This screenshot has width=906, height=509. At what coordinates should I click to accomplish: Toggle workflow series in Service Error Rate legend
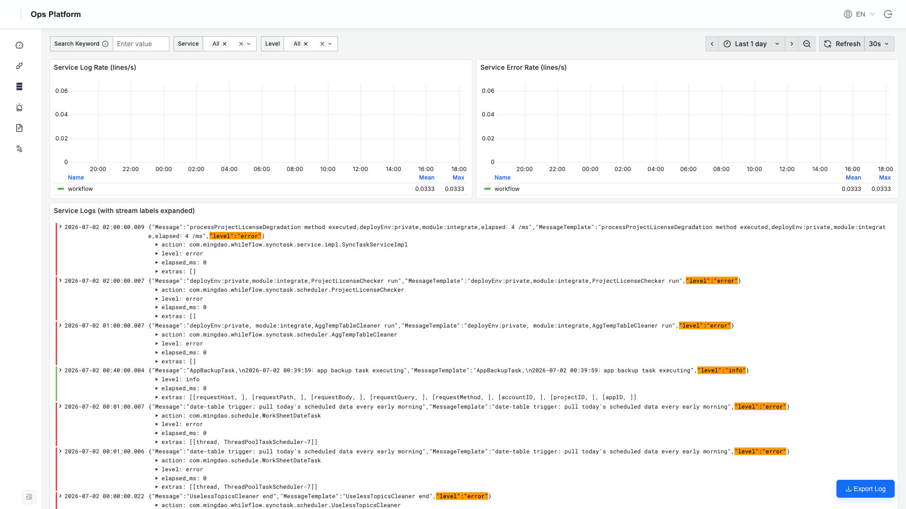(507, 189)
